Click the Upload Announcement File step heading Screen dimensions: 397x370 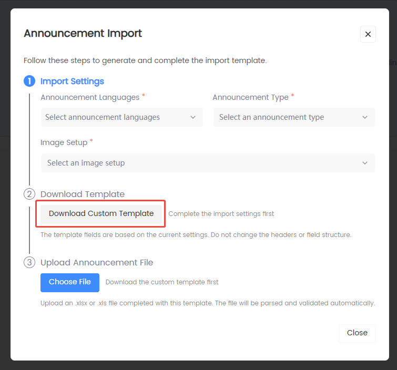click(97, 262)
